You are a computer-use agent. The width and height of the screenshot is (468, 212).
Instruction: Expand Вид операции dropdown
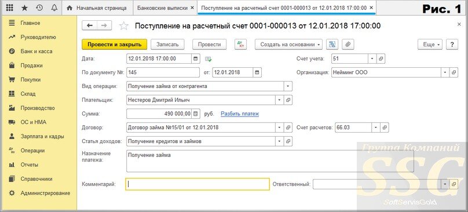(288, 86)
